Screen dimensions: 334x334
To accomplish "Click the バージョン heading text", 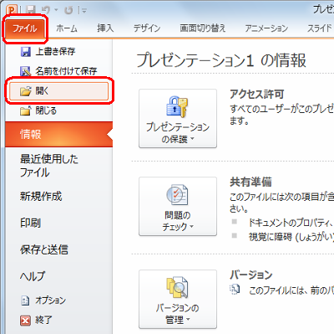I will (250, 275).
